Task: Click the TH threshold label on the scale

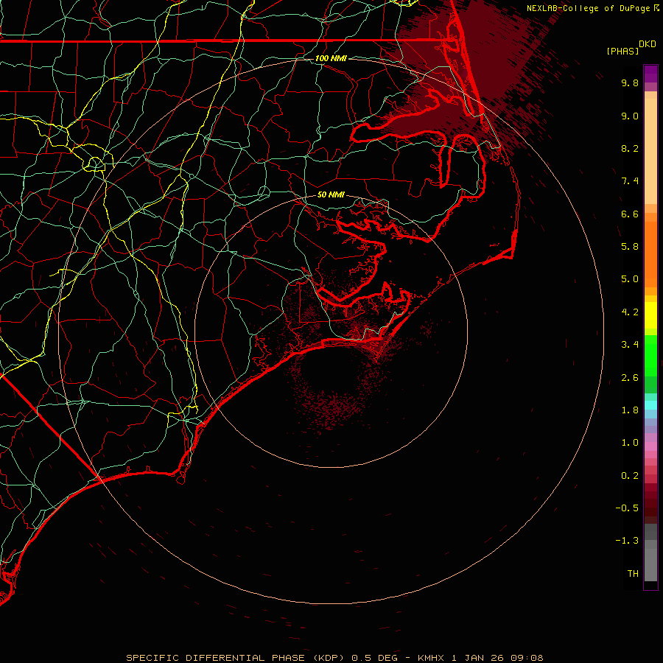Action: 633,574
